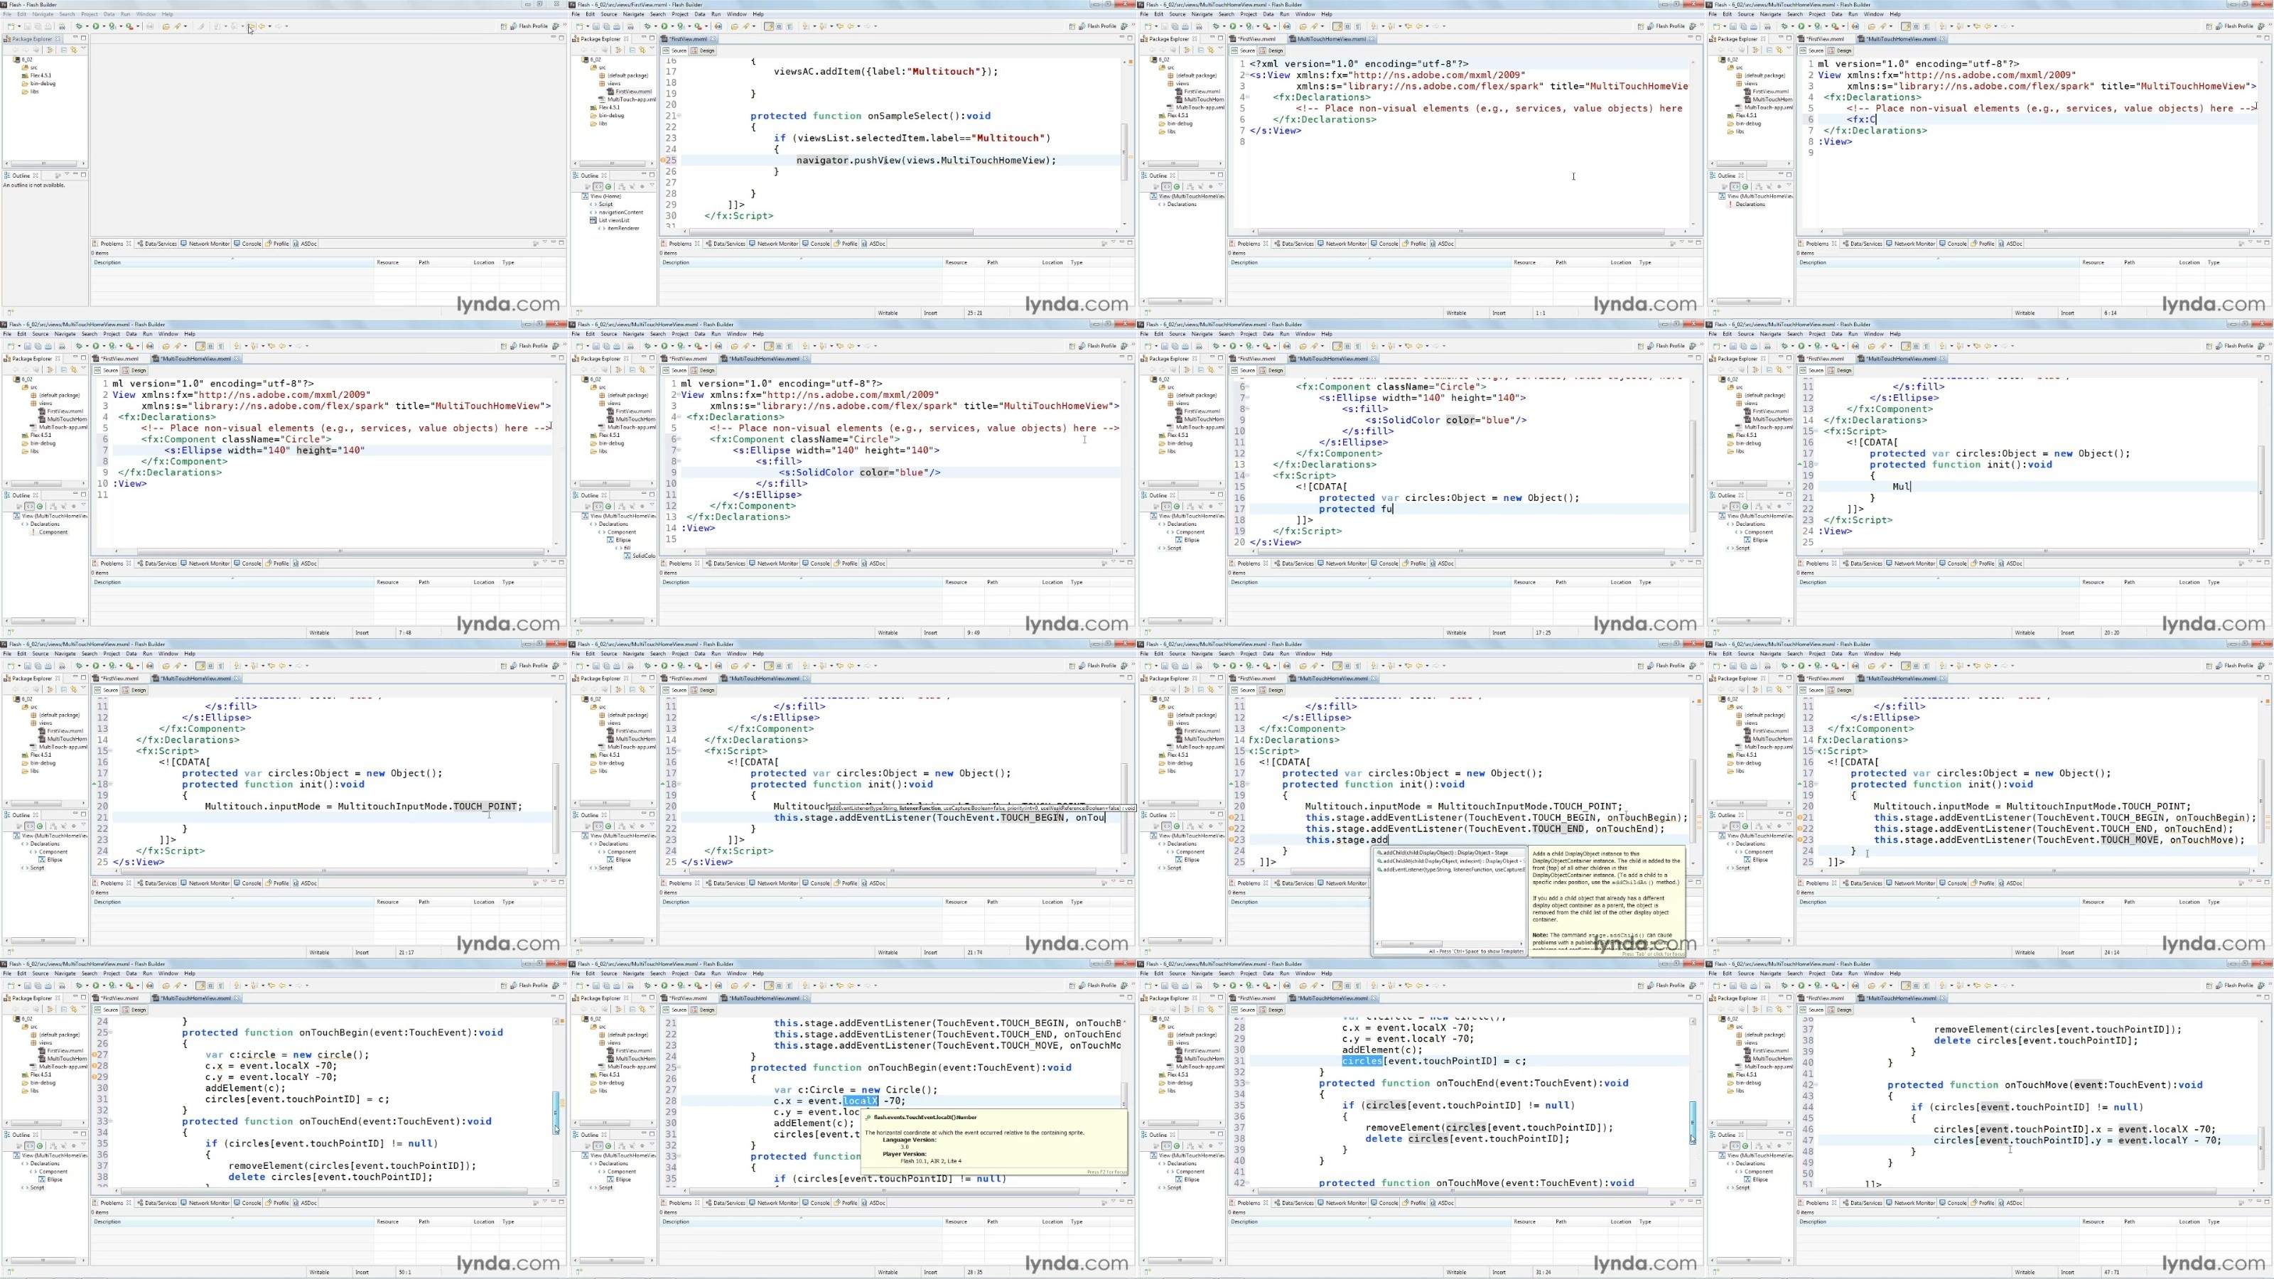Click the autocomplete popup's horizontal scrollbar

tap(1413, 944)
